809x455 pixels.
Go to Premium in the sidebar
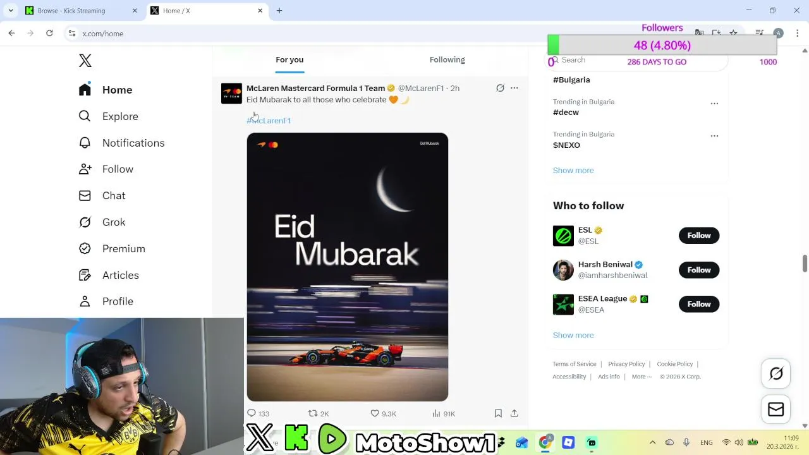tap(112, 249)
